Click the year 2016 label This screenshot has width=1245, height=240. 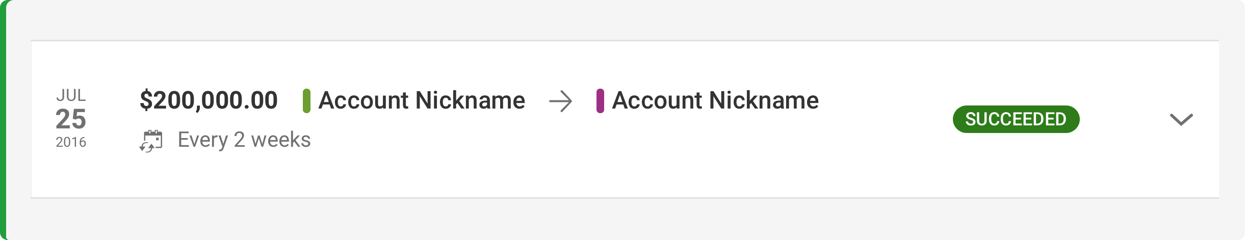pyautogui.click(x=71, y=142)
